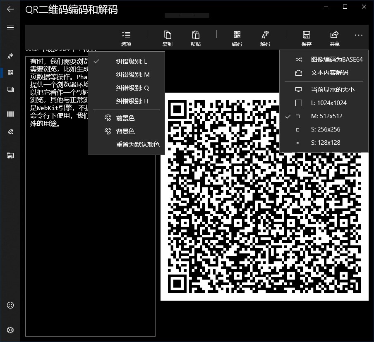Viewport: 374px width, 342px height.
Task: Select error correction 纠错级别: H
Action: pyautogui.click(x=127, y=101)
